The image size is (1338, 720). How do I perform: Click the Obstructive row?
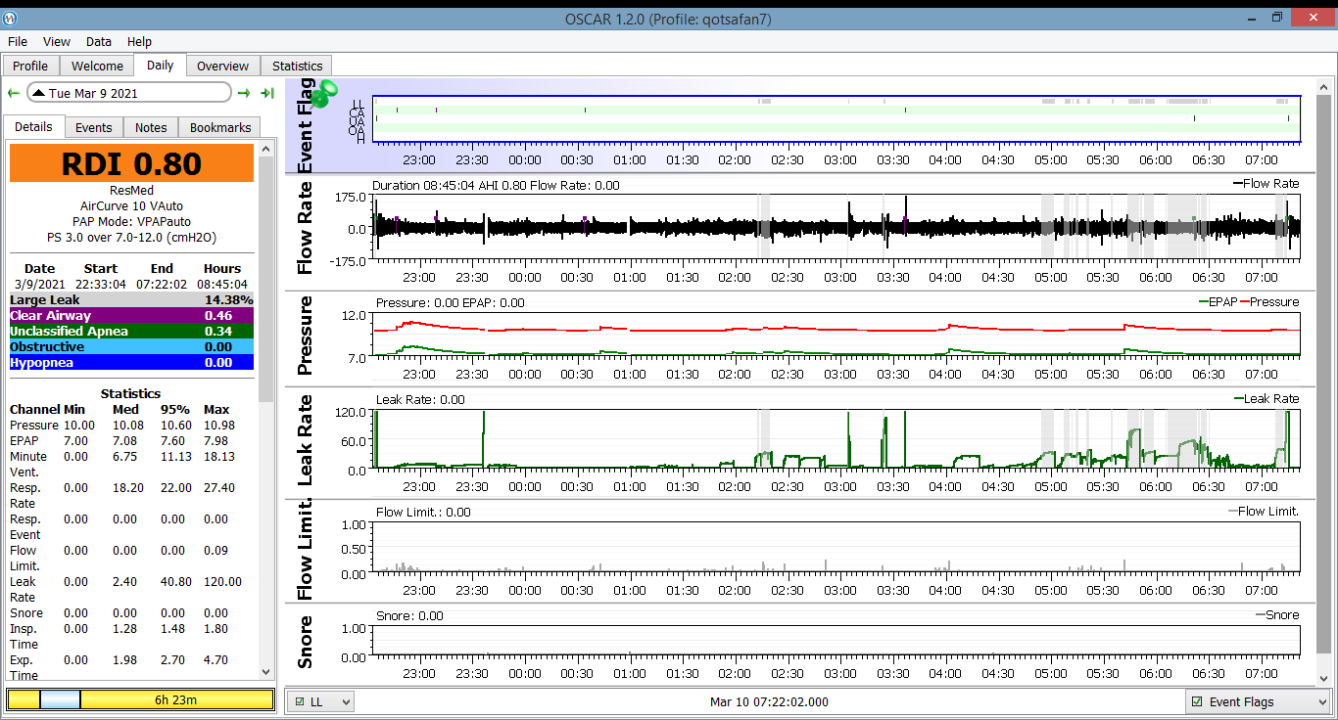point(131,346)
